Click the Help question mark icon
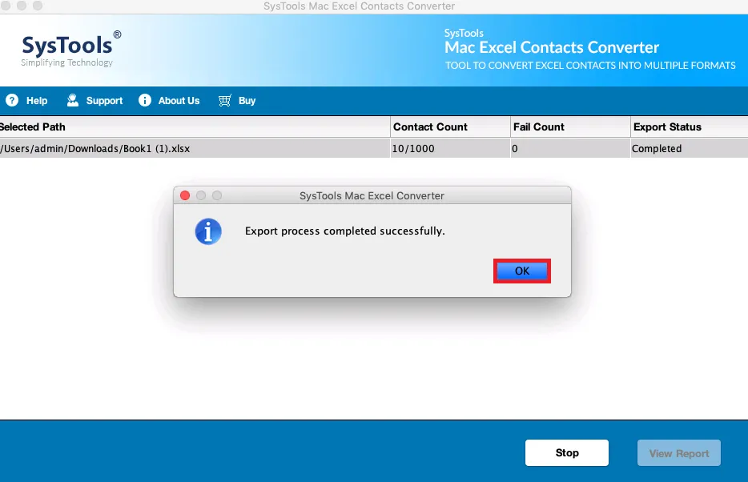 [x=12, y=100]
